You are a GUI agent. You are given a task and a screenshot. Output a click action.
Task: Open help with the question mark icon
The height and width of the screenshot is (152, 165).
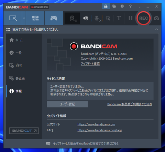click(x=130, y=6)
